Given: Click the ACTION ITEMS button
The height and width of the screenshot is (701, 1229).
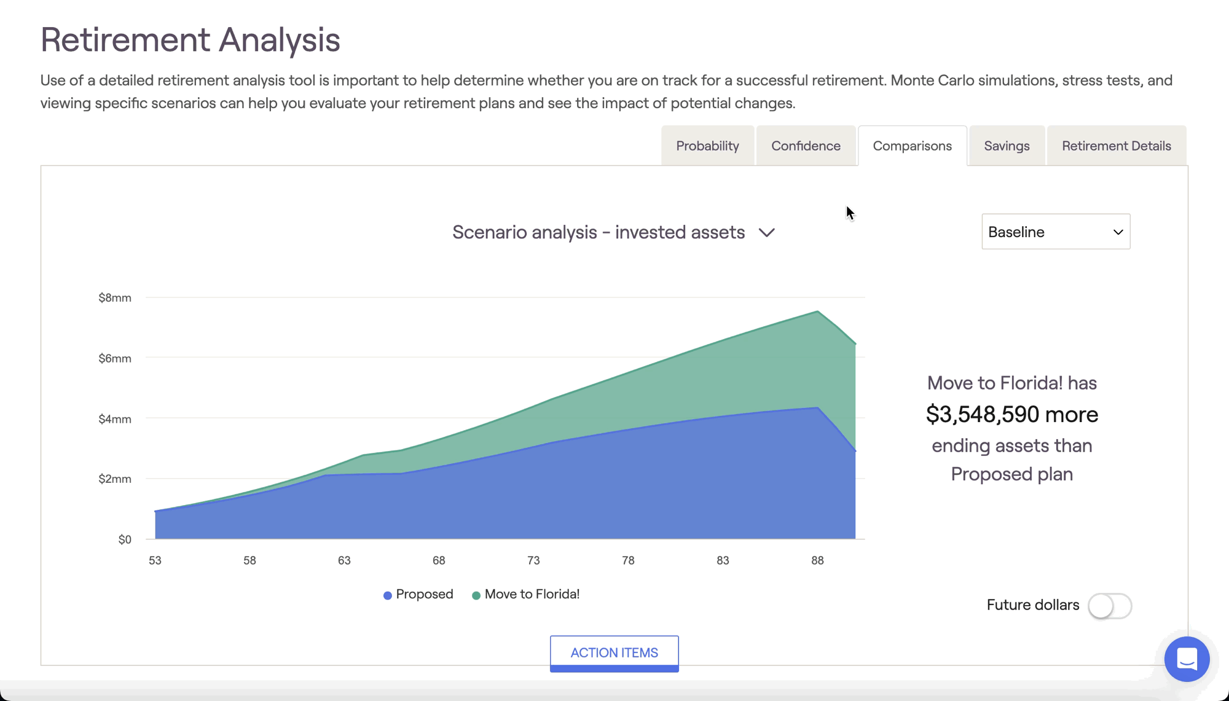Looking at the screenshot, I should click(x=614, y=652).
